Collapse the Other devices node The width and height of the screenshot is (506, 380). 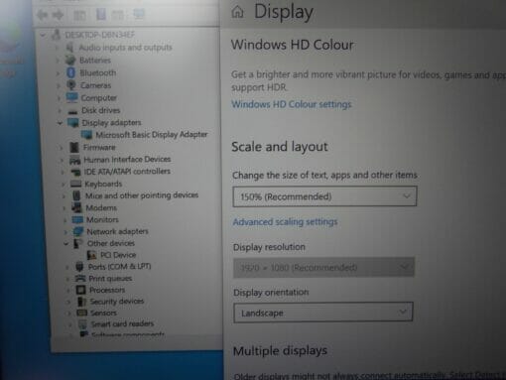pyautogui.click(x=66, y=244)
